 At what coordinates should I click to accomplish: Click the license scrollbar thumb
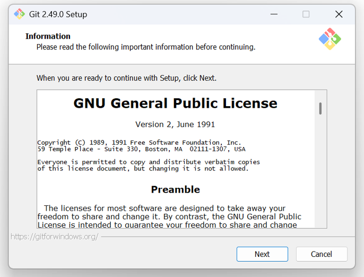click(320, 108)
